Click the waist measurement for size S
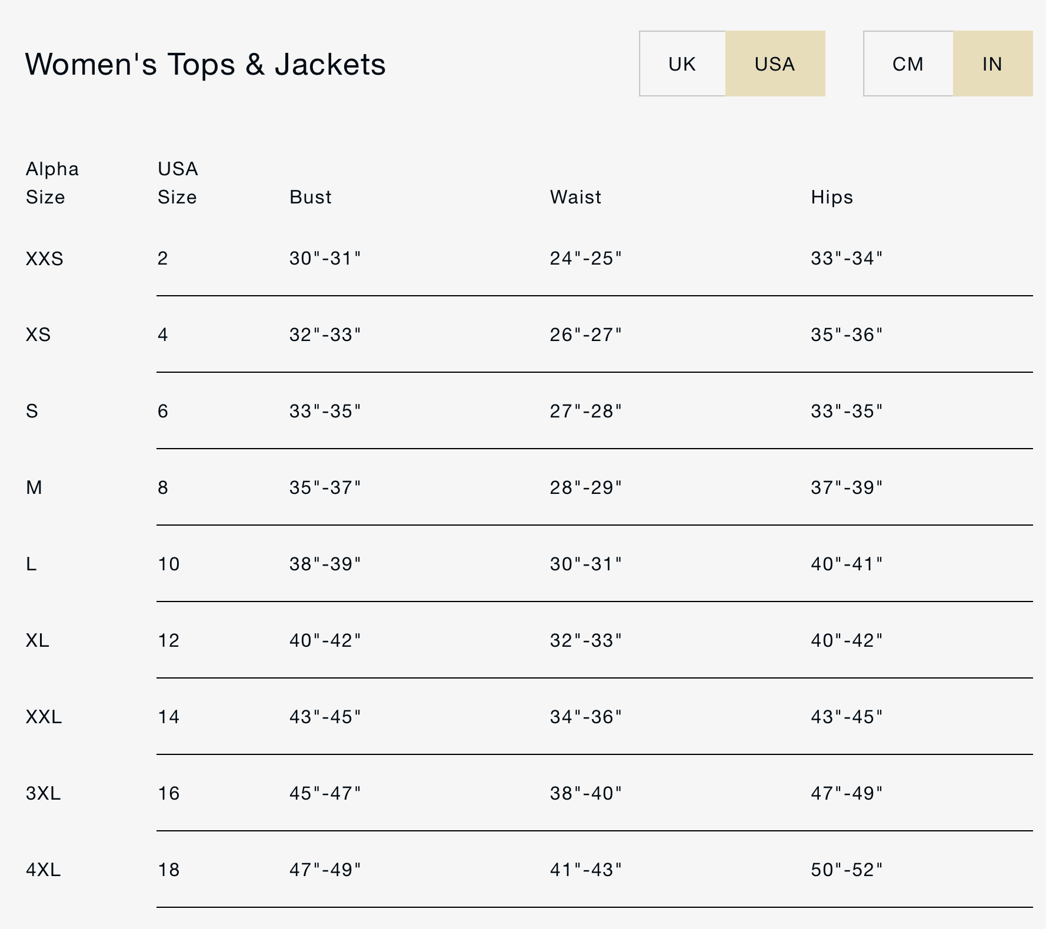The width and height of the screenshot is (1046, 929). coord(586,412)
